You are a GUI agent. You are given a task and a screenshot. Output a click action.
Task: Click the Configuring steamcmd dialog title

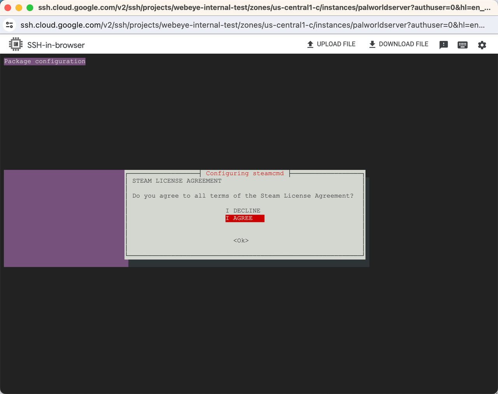coord(245,174)
